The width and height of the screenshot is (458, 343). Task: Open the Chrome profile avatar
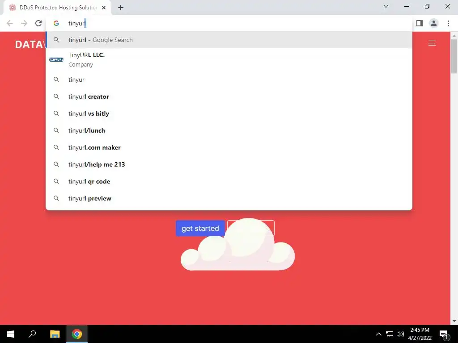[x=434, y=23]
